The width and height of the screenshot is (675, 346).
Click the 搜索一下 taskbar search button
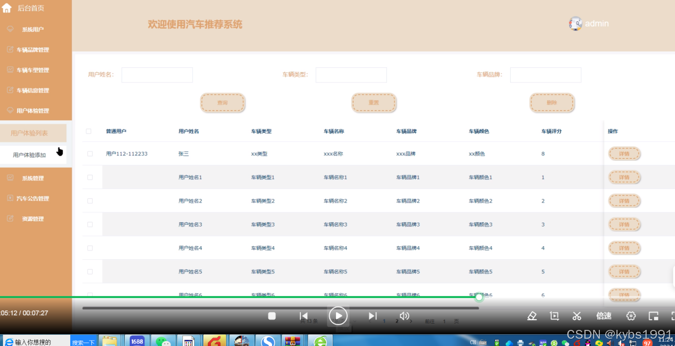click(83, 342)
